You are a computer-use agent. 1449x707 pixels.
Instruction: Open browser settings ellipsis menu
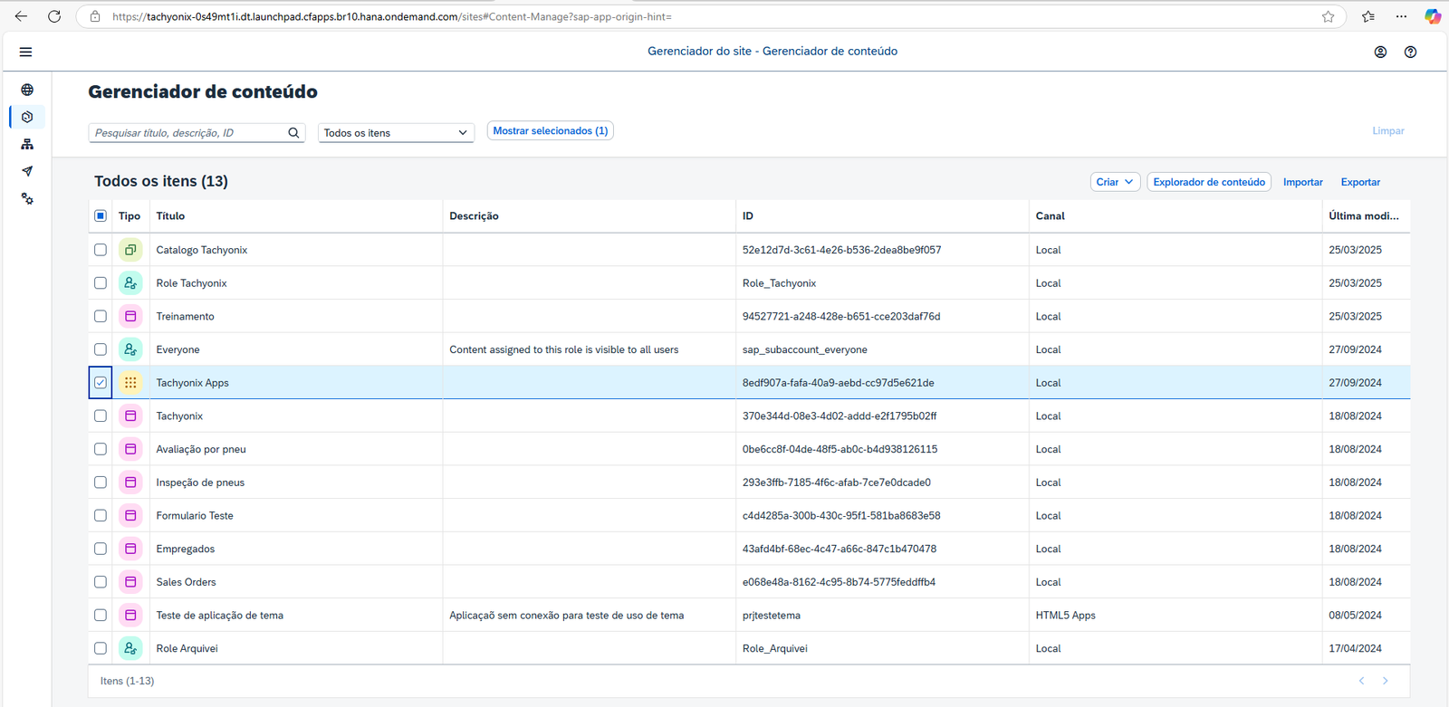point(1401,16)
